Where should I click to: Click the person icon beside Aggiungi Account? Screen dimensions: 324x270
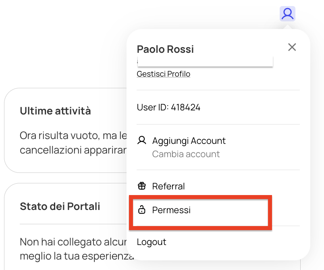pos(142,140)
